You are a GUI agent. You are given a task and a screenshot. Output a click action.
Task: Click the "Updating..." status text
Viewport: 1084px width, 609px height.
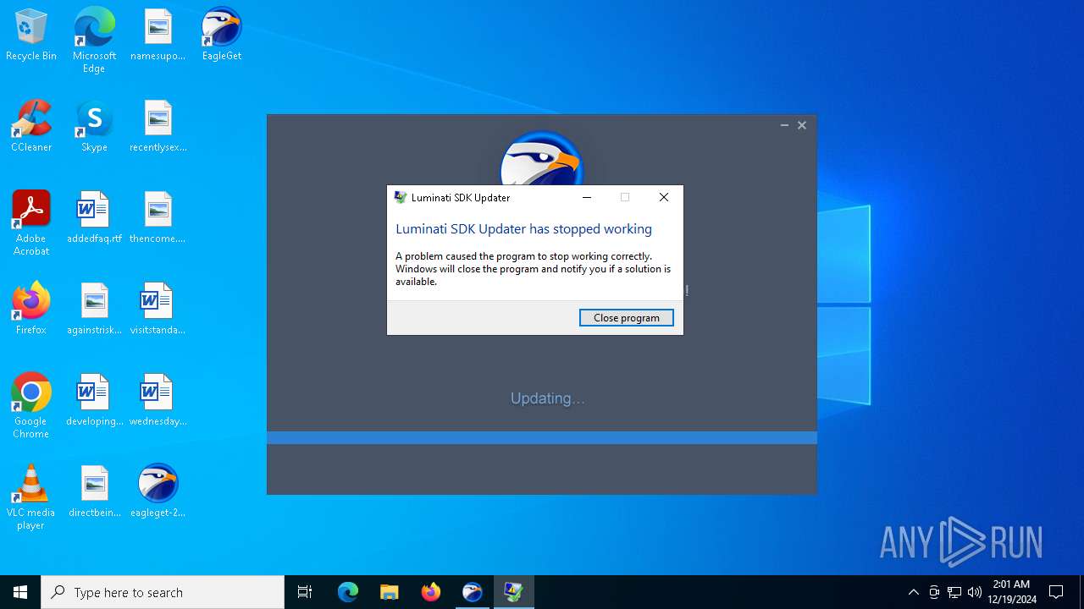(547, 398)
